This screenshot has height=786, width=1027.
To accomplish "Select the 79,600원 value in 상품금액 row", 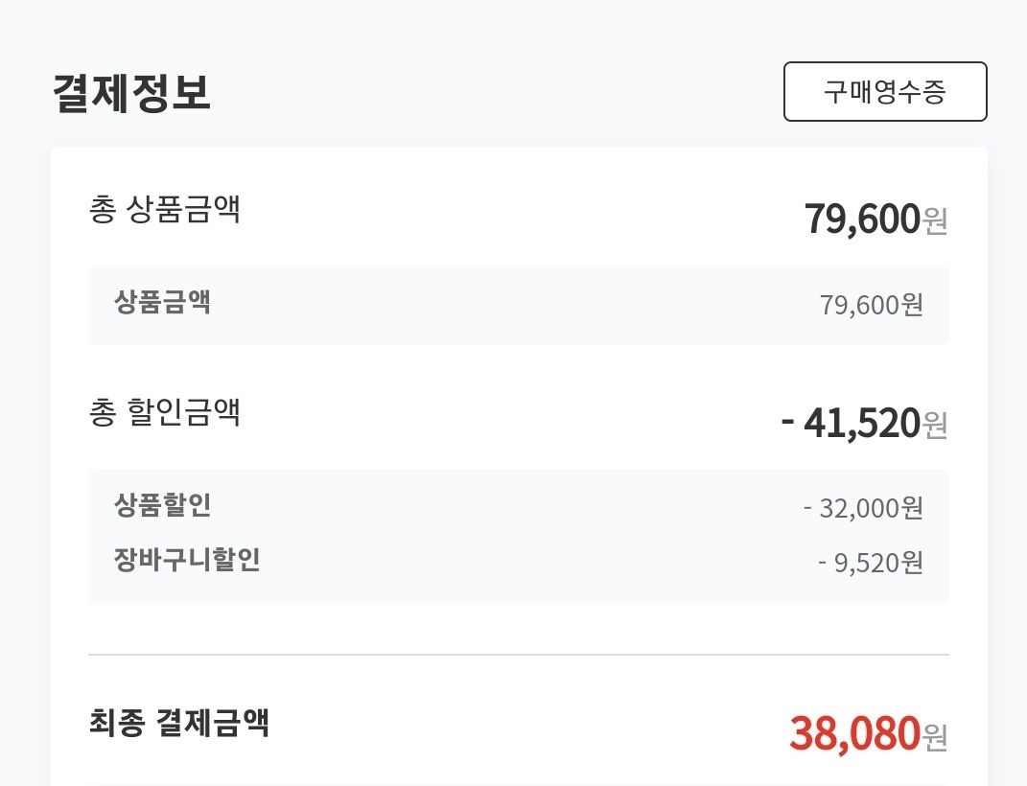I will pyautogui.click(x=871, y=305).
